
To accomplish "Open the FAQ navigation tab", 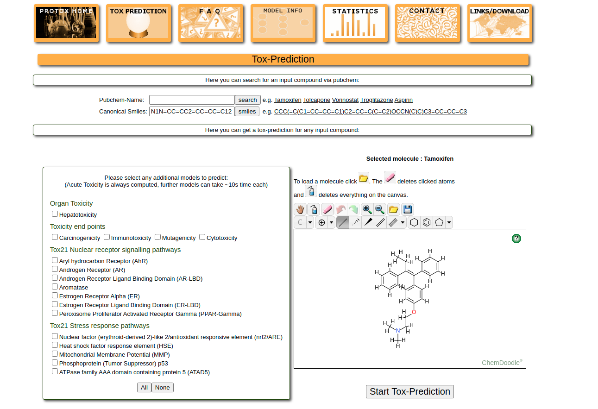I will pos(211,23).
